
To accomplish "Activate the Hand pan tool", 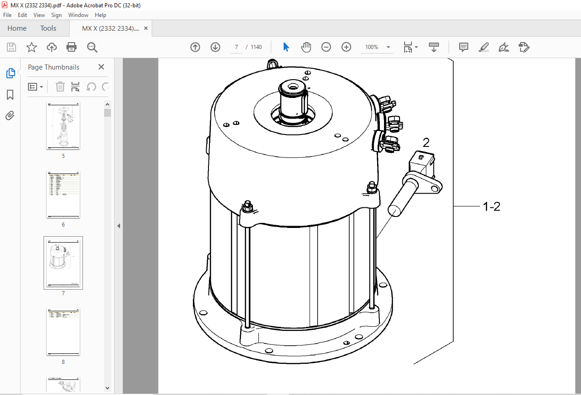I will [x=306, y=47].
